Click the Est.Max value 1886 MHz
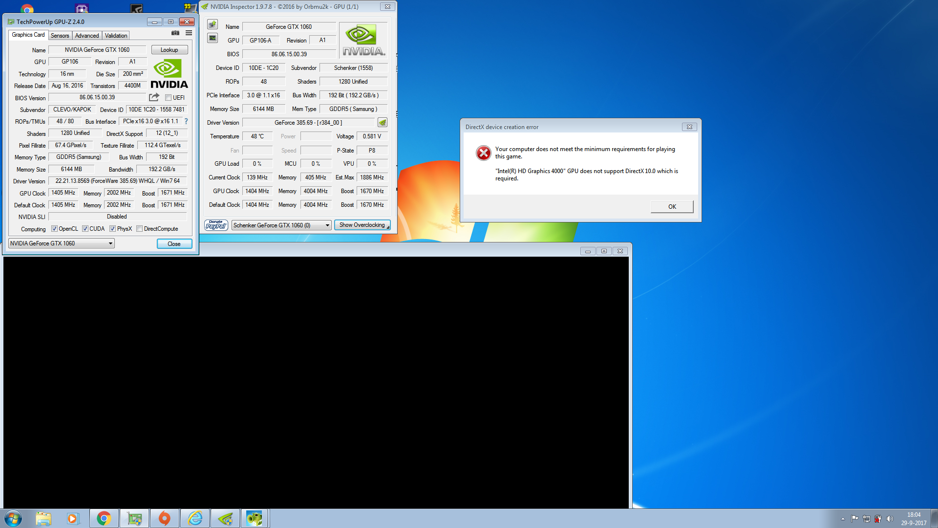The width and height of the screenshot is (938, 528). click(372, 177)
